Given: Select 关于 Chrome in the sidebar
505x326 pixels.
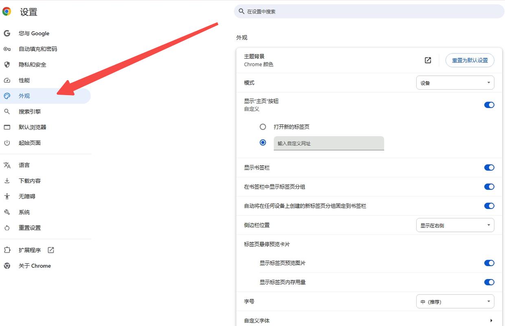Looking at the screenshot, I should coord(35,266).
